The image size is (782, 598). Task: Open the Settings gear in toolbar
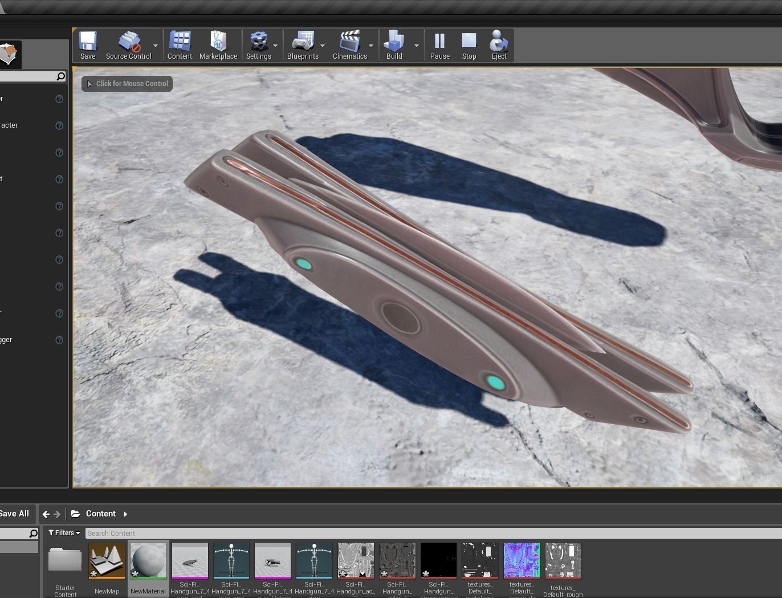(259, 45)
